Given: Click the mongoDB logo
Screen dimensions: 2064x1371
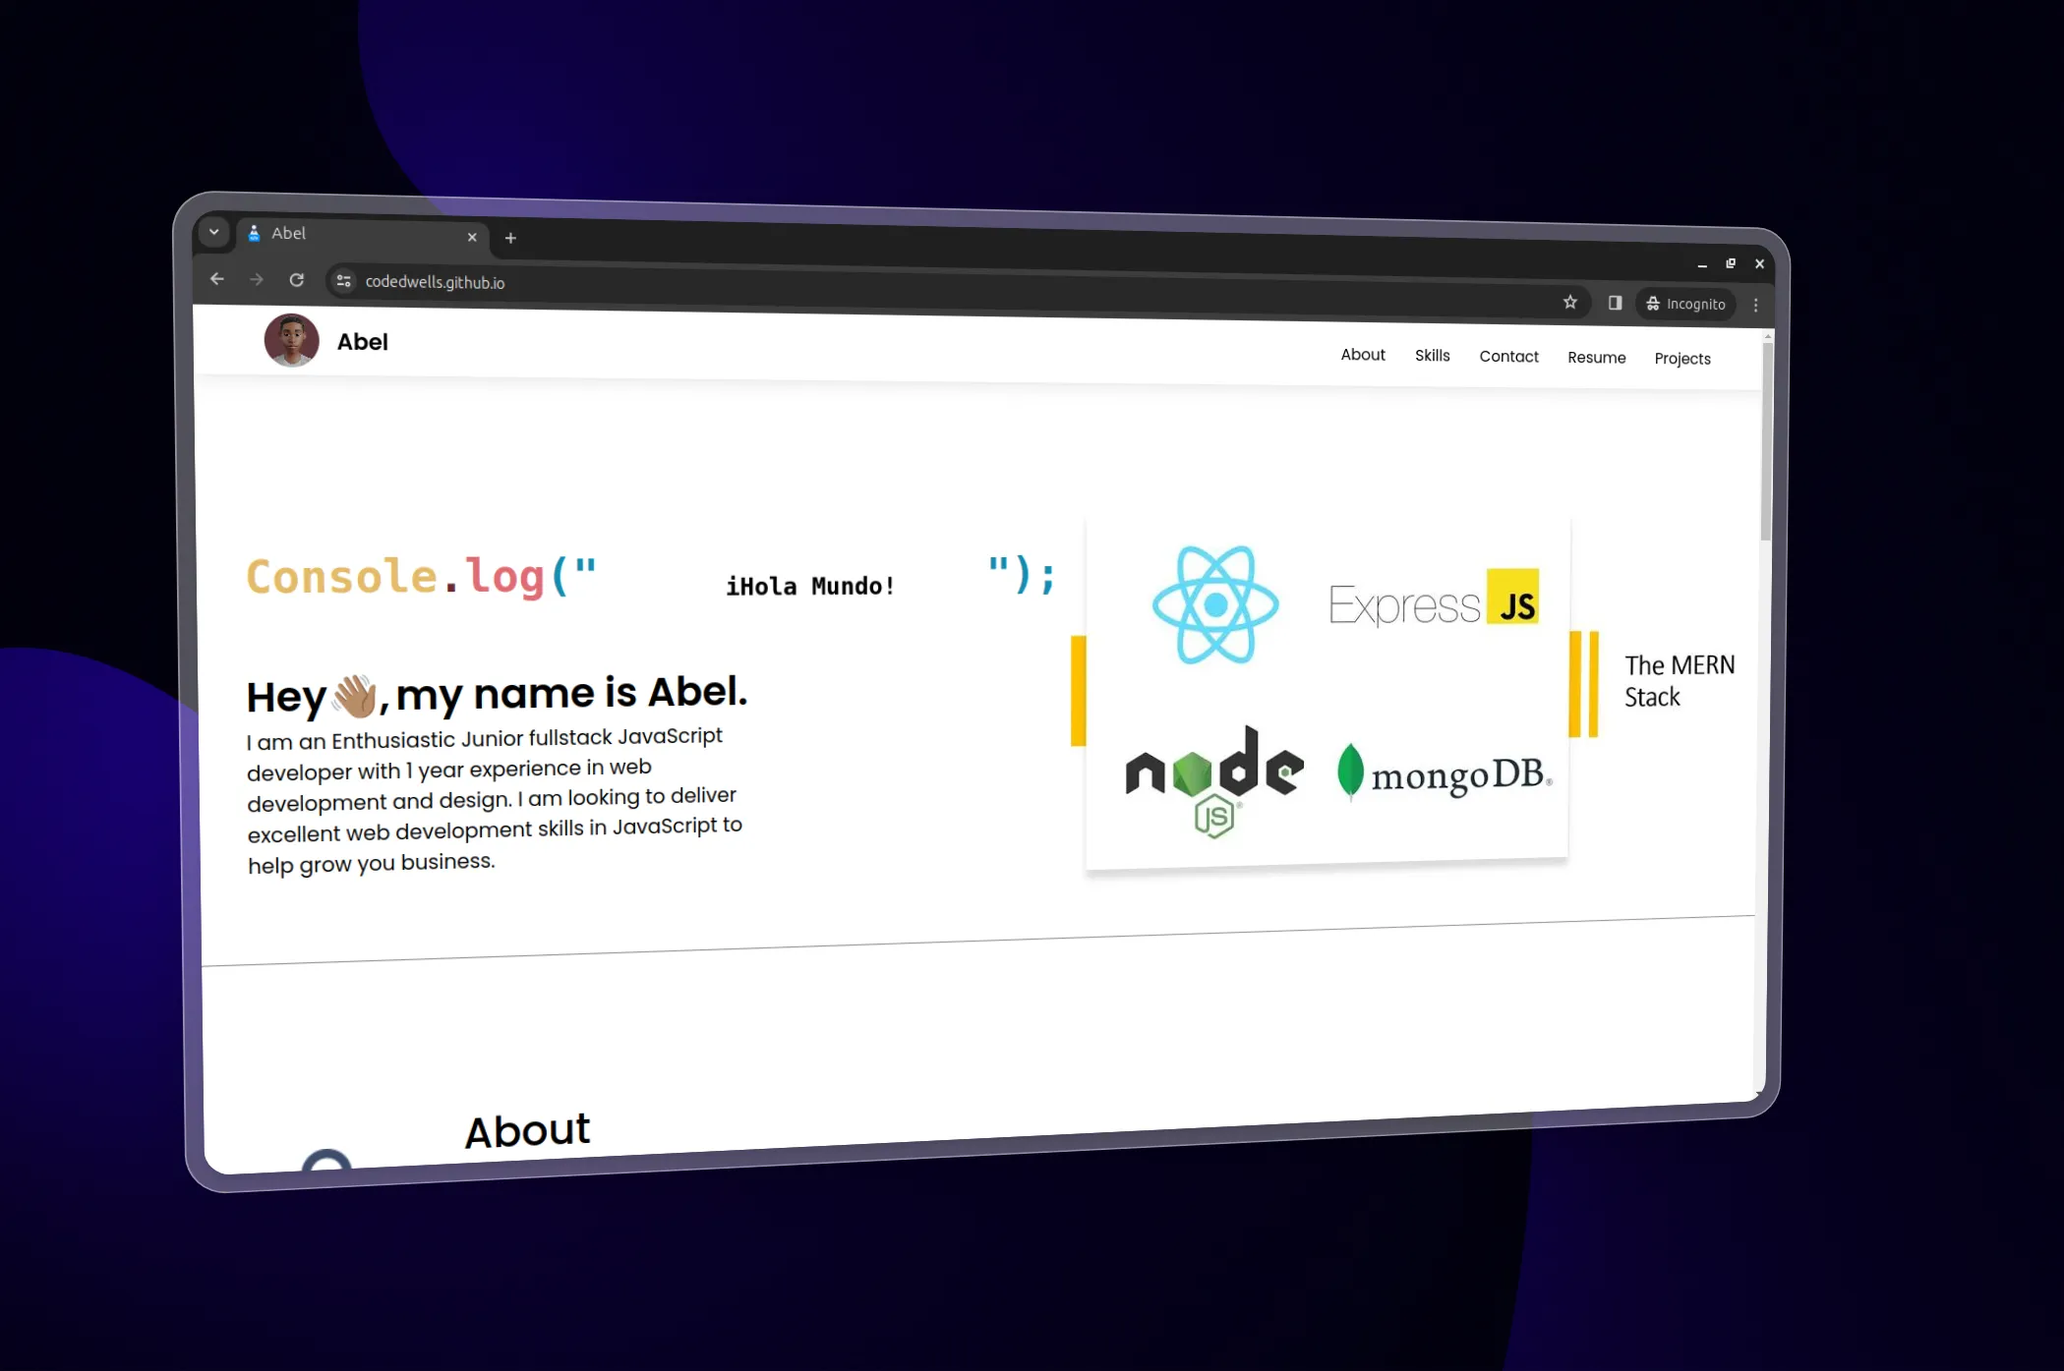Looking at the screenshot, I should (x=1444, y=773).
